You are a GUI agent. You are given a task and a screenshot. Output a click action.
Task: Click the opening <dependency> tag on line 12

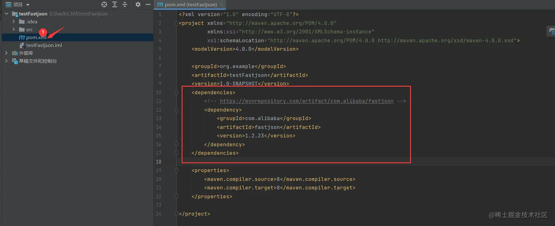point(223,110)
